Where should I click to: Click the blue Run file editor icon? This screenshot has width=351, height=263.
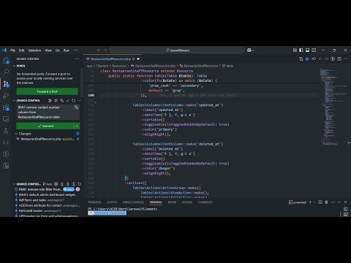tap(307, 59)
